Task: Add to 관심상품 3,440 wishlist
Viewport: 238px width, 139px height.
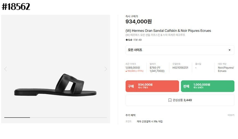Action: (180, 100)
